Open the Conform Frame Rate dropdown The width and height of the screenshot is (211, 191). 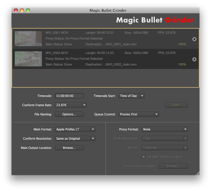[x=71, y=105]
